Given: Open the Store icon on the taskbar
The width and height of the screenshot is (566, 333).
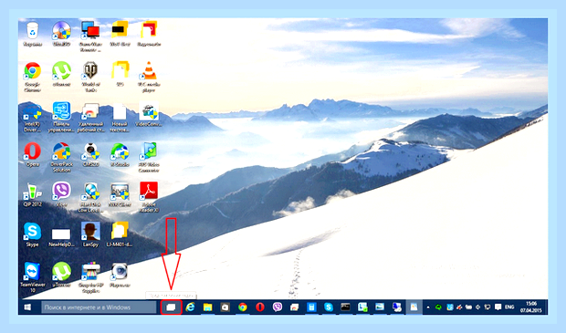Looking at the screenshot, I should pyautogui.click(x=225, y=307).
